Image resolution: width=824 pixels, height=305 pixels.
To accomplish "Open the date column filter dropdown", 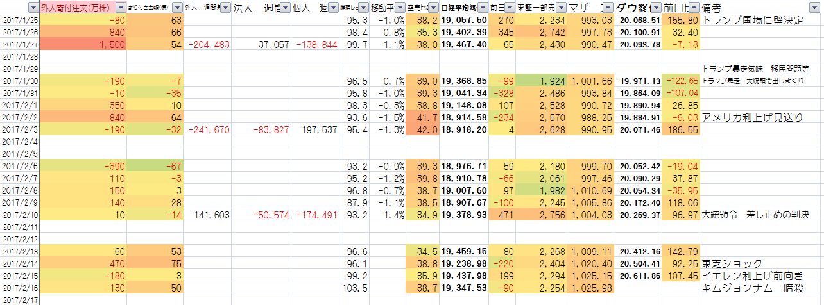I will click(x=33, y=8).
